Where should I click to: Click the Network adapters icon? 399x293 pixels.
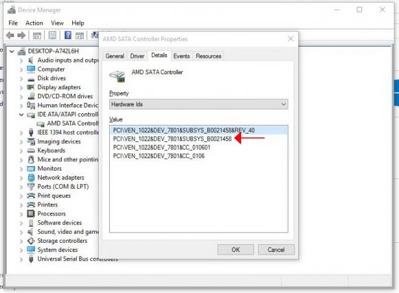pyautogui.click(x=31, y=178)
